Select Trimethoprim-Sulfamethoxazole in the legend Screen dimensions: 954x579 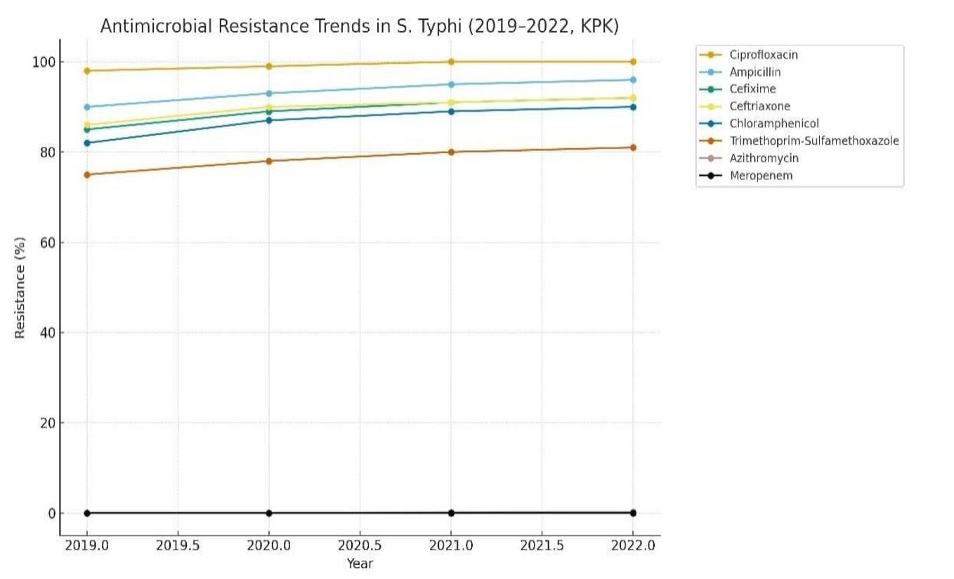[813, 141]
